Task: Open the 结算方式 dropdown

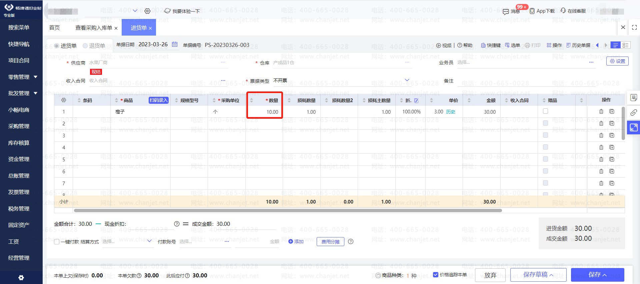Action: (x=149, y=241)
